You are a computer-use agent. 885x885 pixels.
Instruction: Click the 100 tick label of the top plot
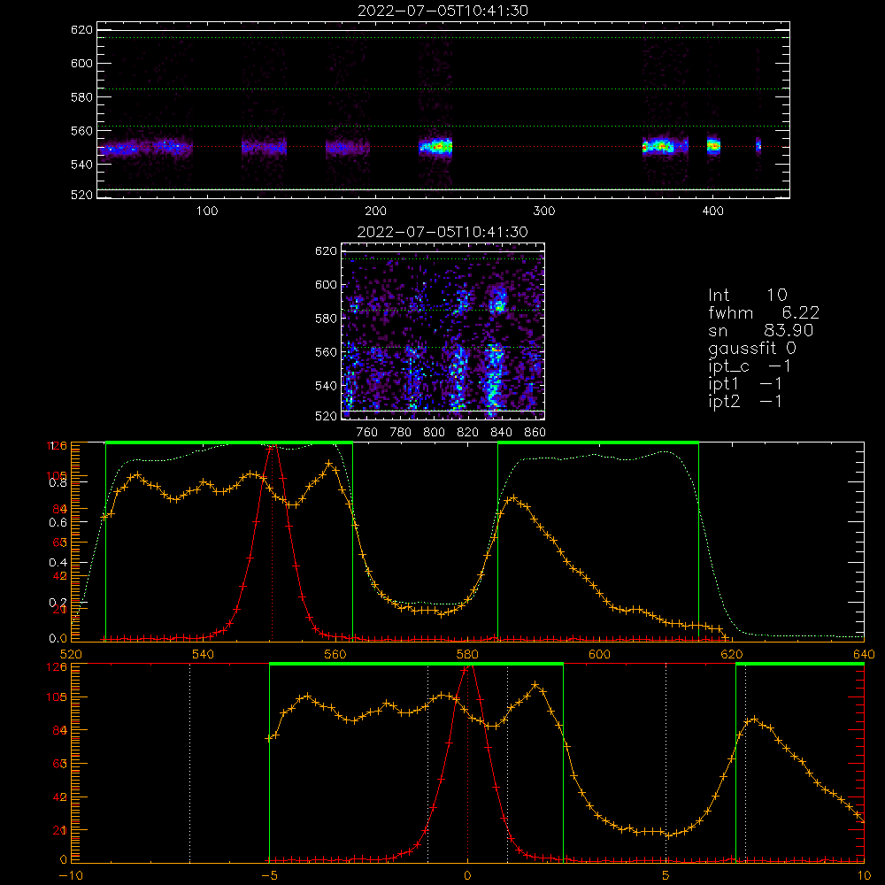[206, 212]
